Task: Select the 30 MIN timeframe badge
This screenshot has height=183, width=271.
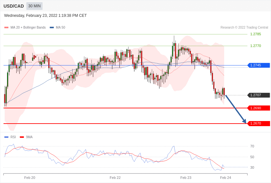Action: (x=34, y=6)
